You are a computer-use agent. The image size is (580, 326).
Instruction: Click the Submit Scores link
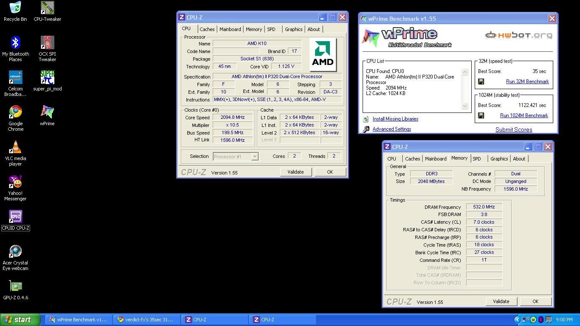[x=514, y=129]
